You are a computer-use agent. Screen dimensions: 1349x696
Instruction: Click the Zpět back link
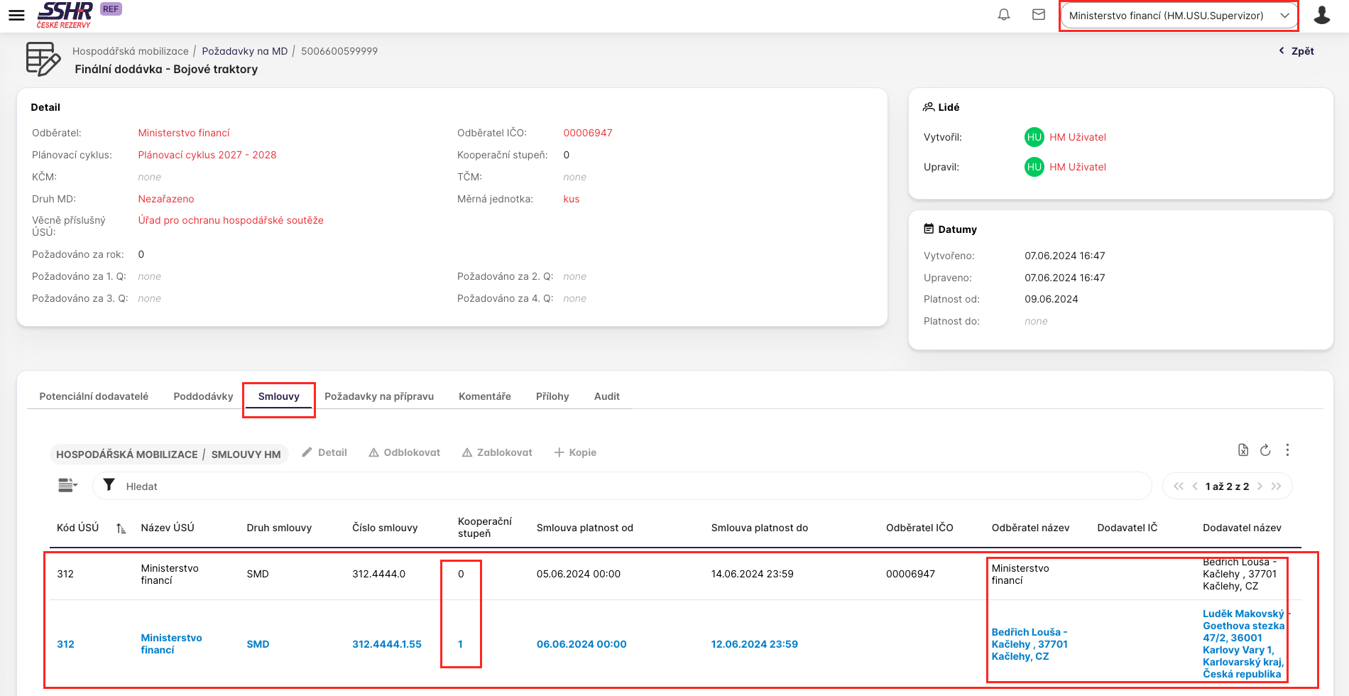1296,51
